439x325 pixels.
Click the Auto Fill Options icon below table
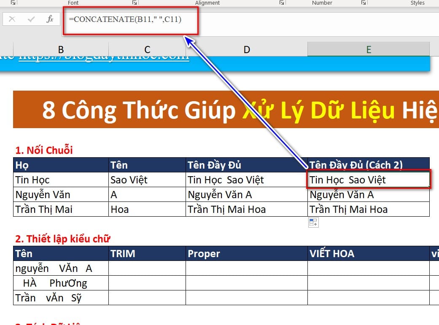(x=313, y=223)
